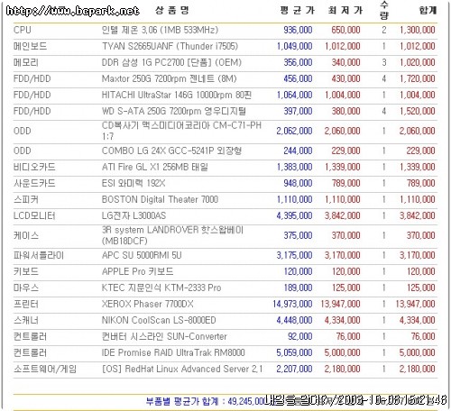Select product KTEC 지문인식 KTM-2333 Pro

[161, 288]
